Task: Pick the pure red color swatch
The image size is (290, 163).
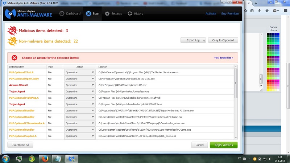Action: pyautogui.click(x=268, y=81)
